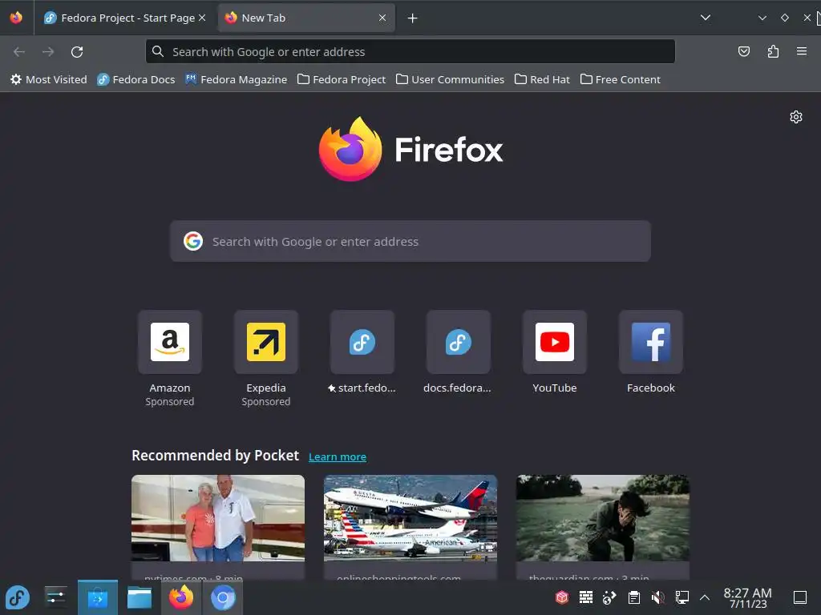The height and width of the screenshot is (615, 821).
Task: Open System Settings sliders icon in taskbar
Action: pos(55,597)
